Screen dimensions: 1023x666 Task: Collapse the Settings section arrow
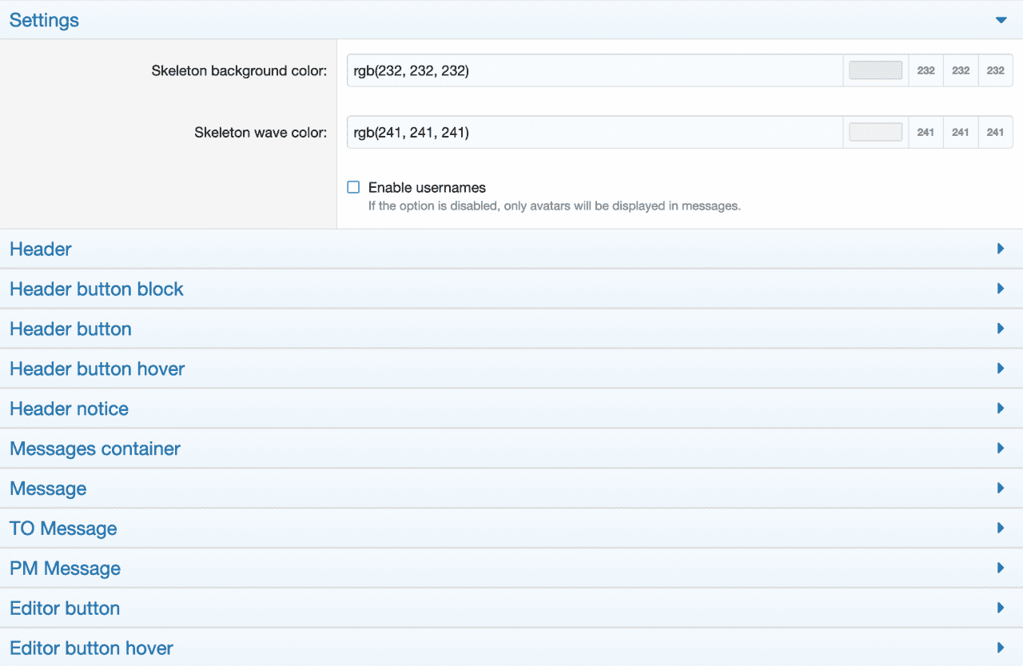pyautogui.click(x=1001, y=20)
